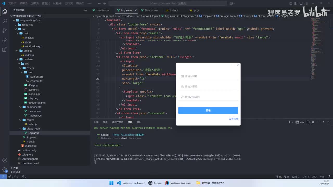333x187 pixels.
Task: Click the 没有账号 link in login window
Action: coord(233,119)
